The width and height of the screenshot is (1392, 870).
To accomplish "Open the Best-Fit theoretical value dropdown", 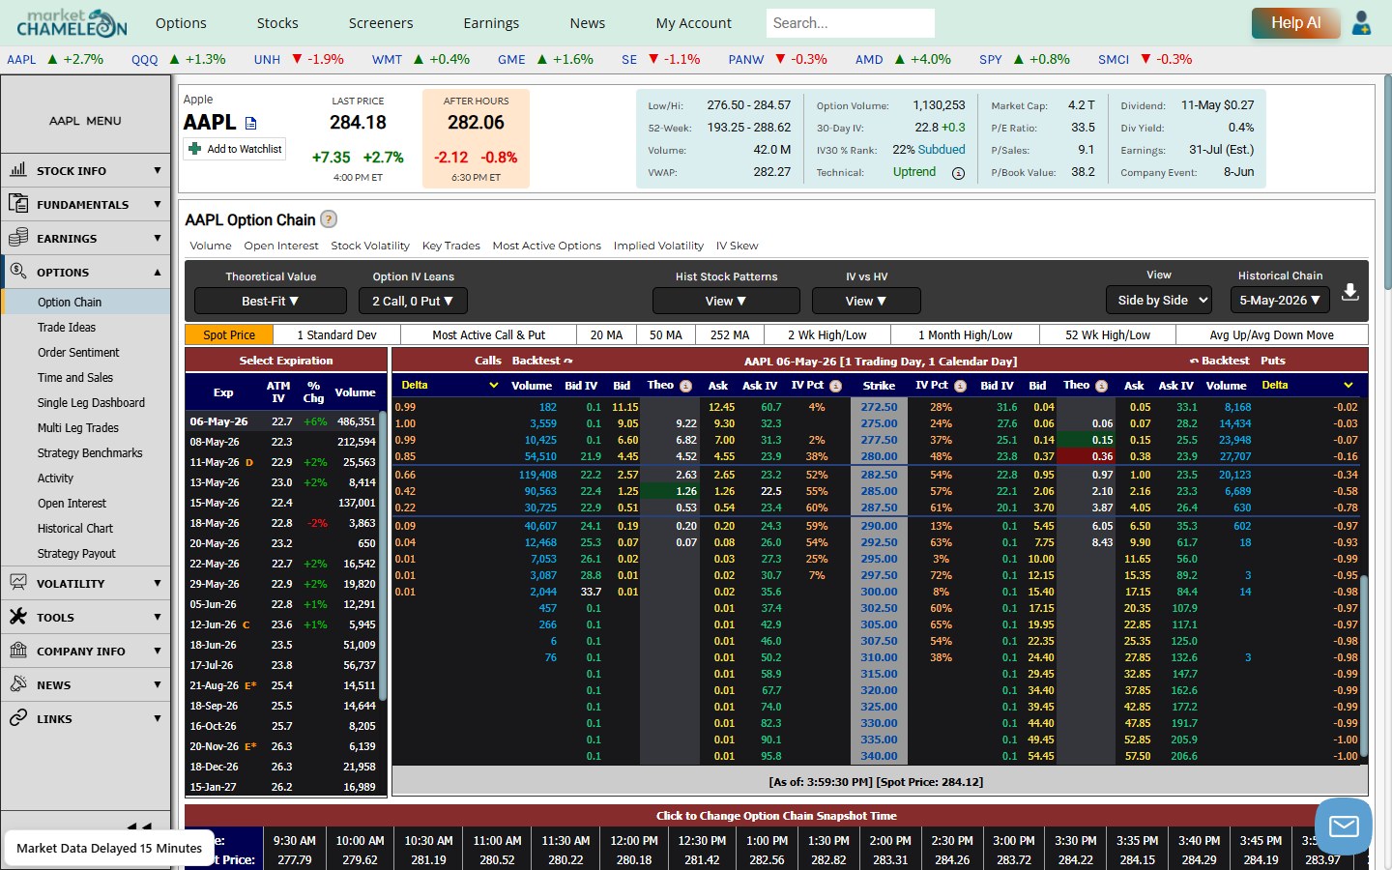I will coord(270,301).
